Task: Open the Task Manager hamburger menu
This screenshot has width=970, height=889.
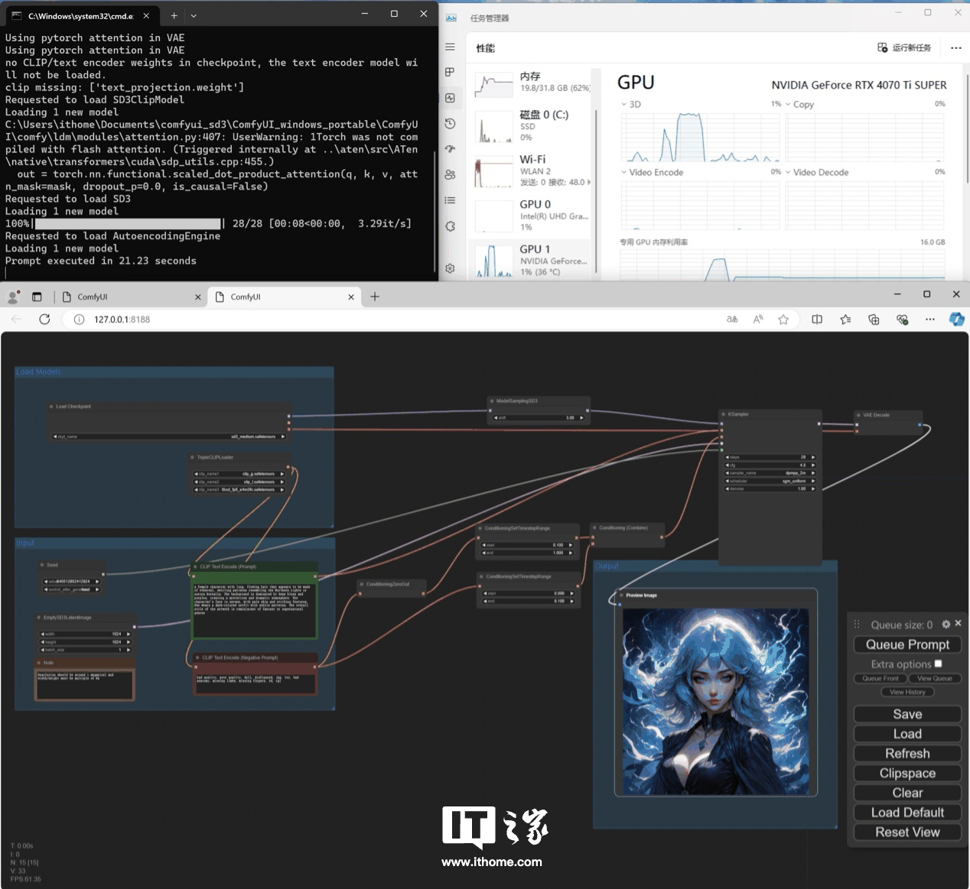Action: coord(450,47)
